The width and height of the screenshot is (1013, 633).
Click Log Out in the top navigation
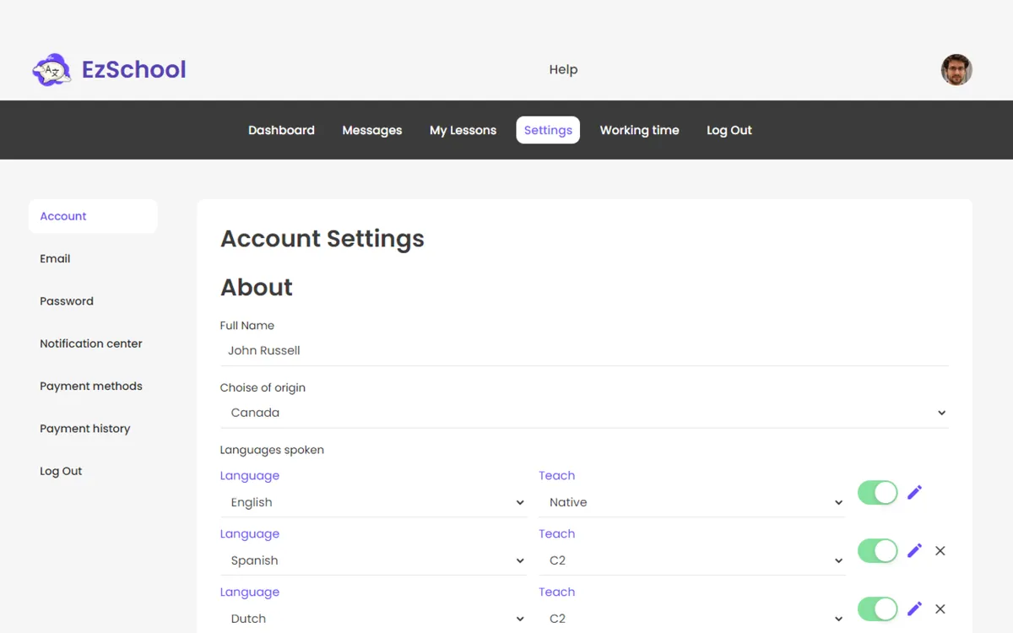click(729, 130)
